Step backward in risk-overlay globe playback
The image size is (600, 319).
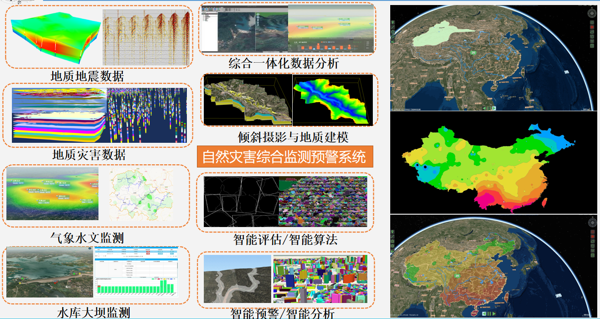tap(484, 314)
